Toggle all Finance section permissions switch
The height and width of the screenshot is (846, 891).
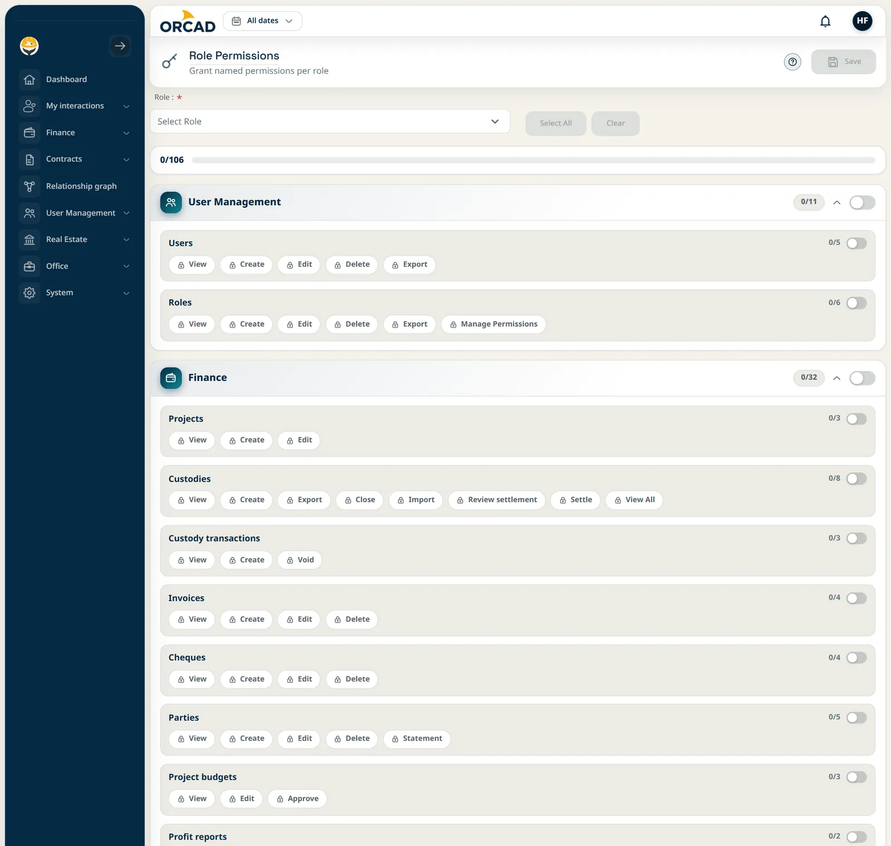[x=862, y=378]
